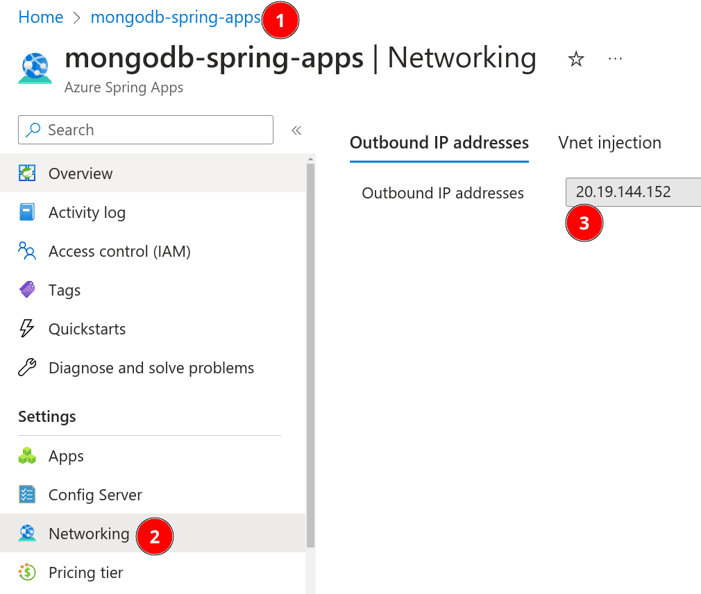701x594 pixels.
Task: Click the Access control people icon
Action: coord(27,251)
